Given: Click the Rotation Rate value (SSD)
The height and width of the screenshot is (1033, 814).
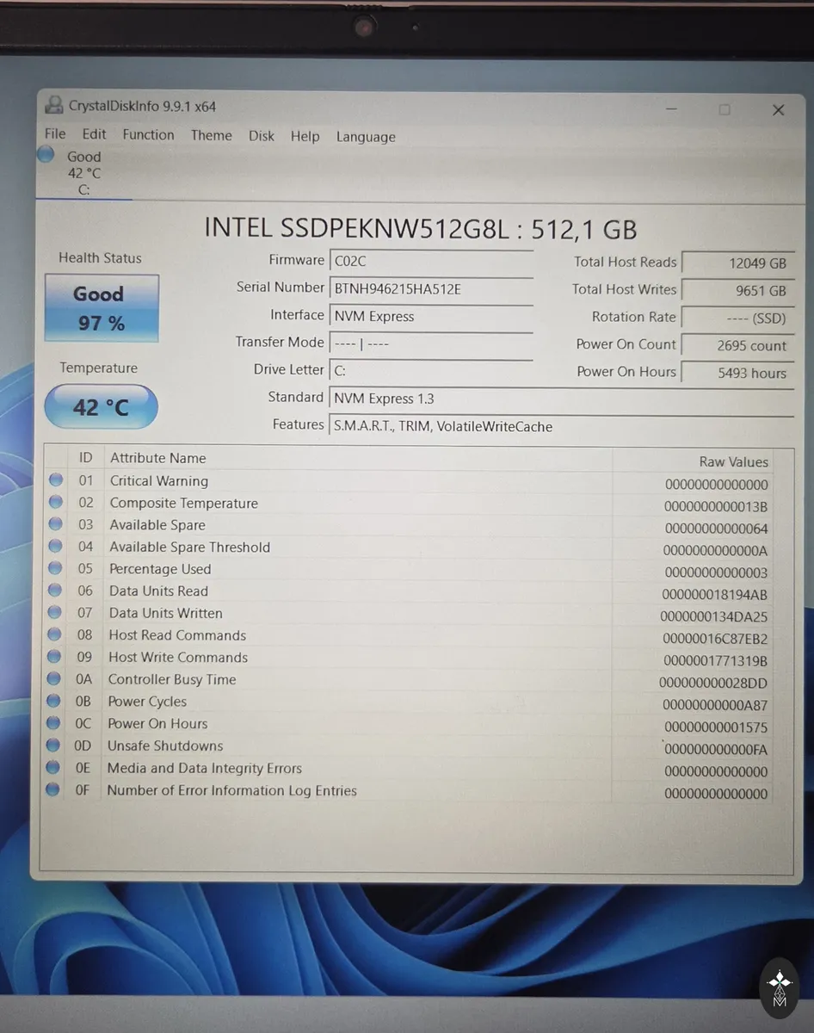Looking at the screenshot, I should 737,319.
